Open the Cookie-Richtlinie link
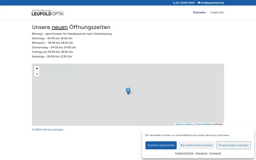This screenshot has height=160, width=256. (184, 153)
